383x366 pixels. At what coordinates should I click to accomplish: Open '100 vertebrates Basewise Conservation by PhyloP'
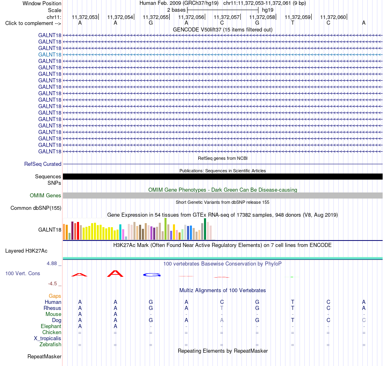[x=222, y=264]
